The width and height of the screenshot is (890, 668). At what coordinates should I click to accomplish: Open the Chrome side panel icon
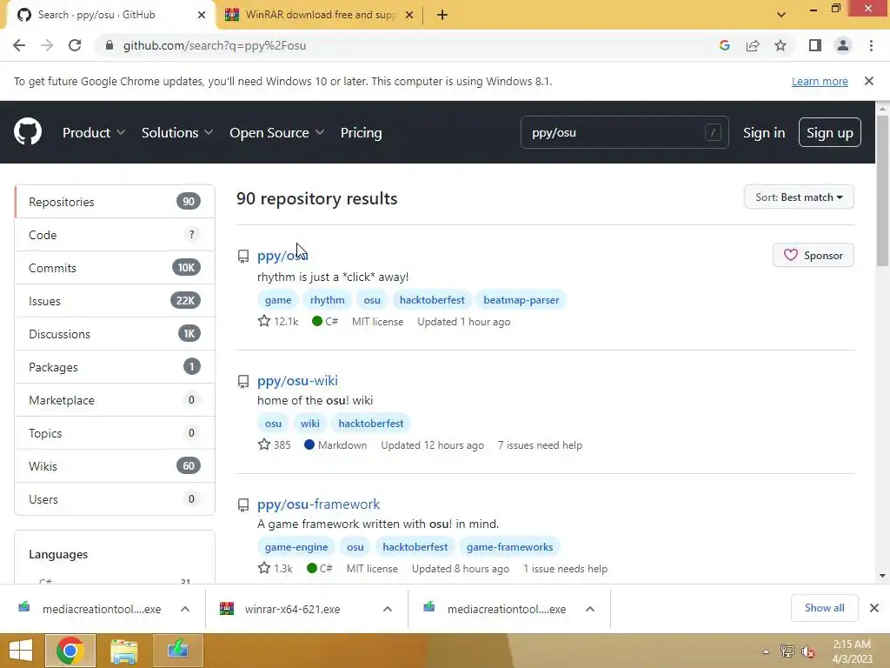click(x=815, y=45)
